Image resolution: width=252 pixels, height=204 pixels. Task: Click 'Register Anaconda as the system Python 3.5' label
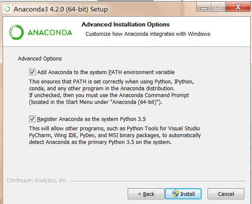pyautogui.click(x=91, y=119)
